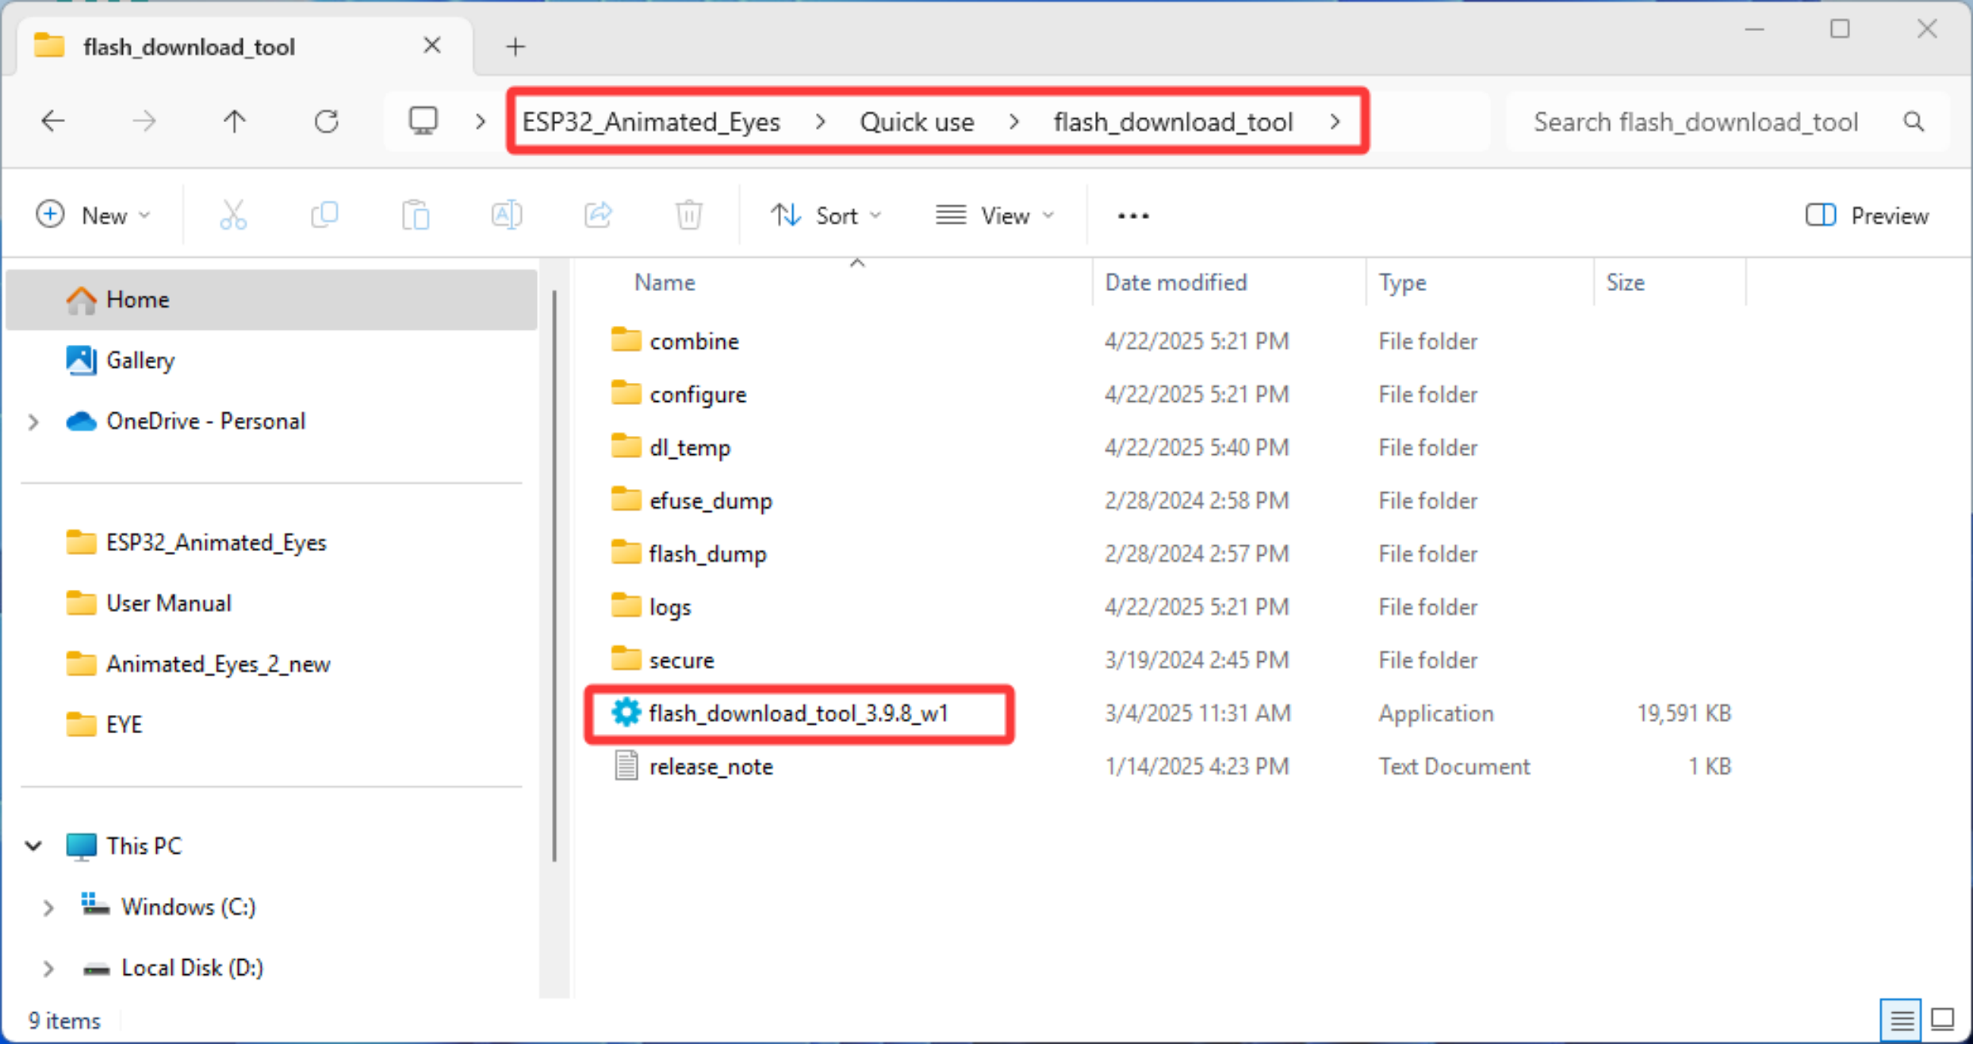The height and width of the screenshot is (1044, 1973).
Task: Click the gear icon of flash_download_tool_3.9.8_w1
Action: 626,713
